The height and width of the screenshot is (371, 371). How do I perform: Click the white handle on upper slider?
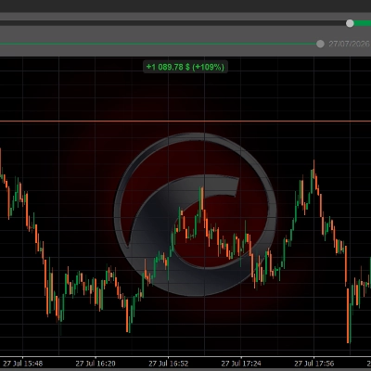click(x=350, y=23)
